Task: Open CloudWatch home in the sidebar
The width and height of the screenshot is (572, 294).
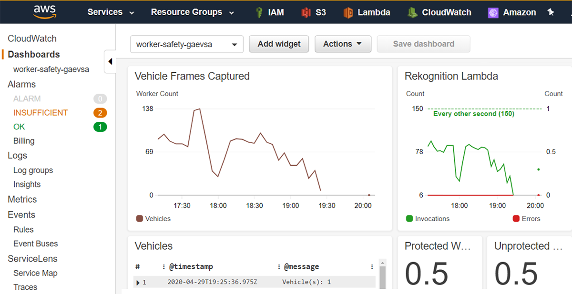Action: pos(32,39)
